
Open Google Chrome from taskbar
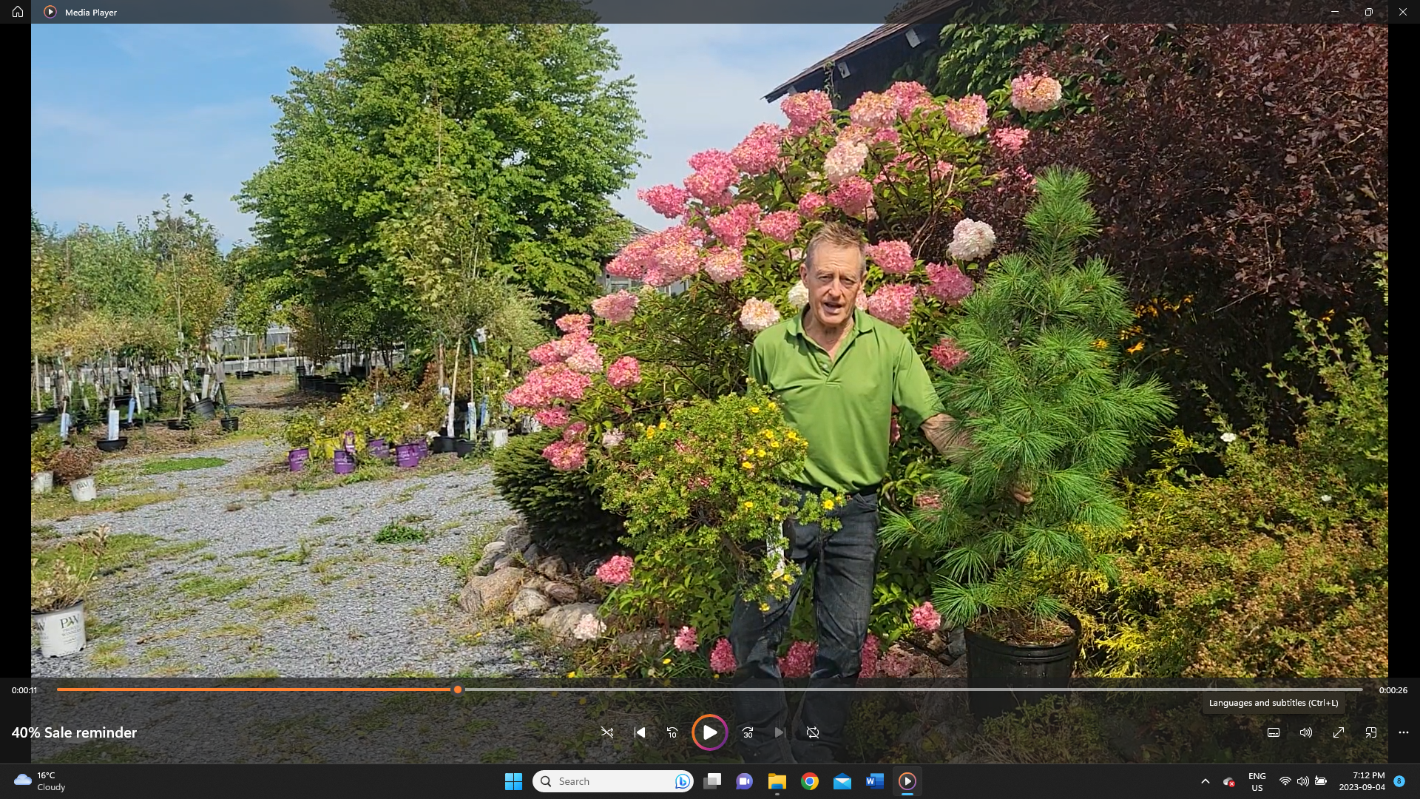810,781
